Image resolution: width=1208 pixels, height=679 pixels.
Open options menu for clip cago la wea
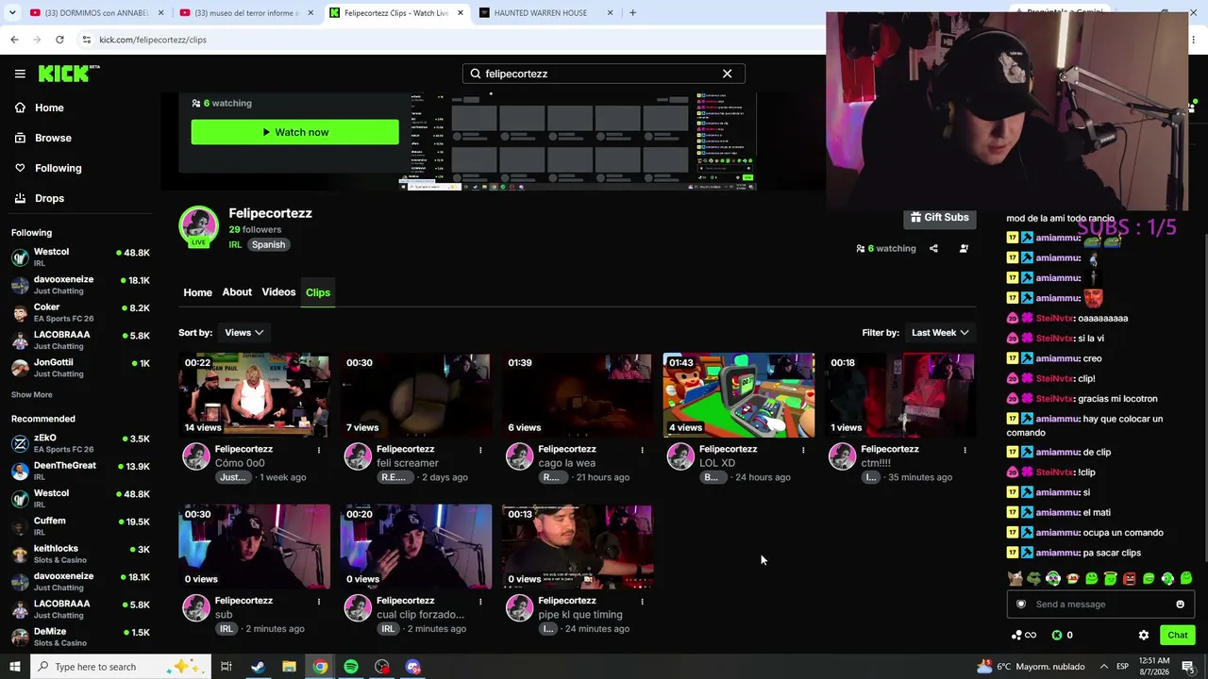pos(642,450)
